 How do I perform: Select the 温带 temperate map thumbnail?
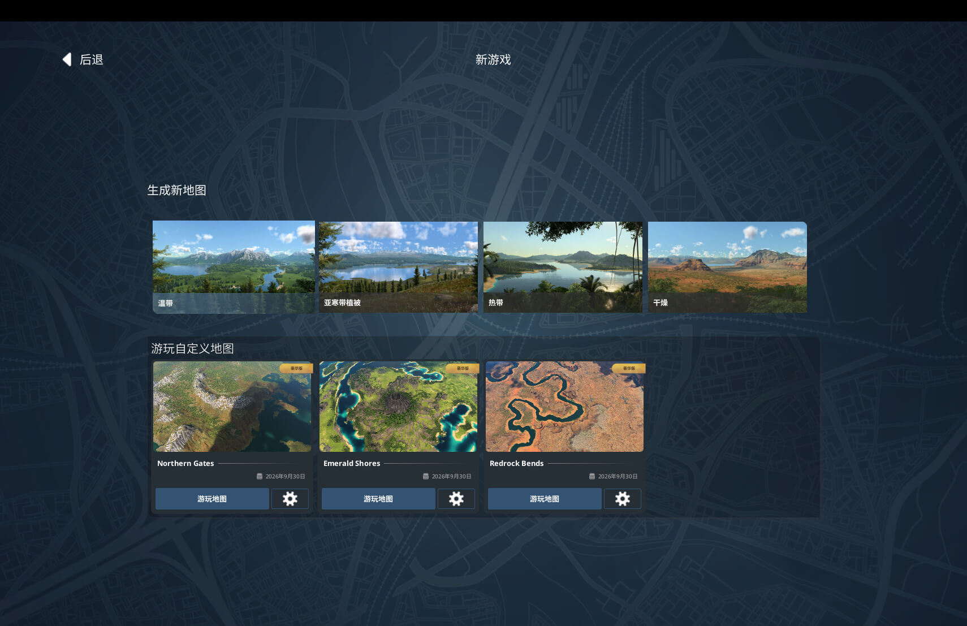point(234,267)
